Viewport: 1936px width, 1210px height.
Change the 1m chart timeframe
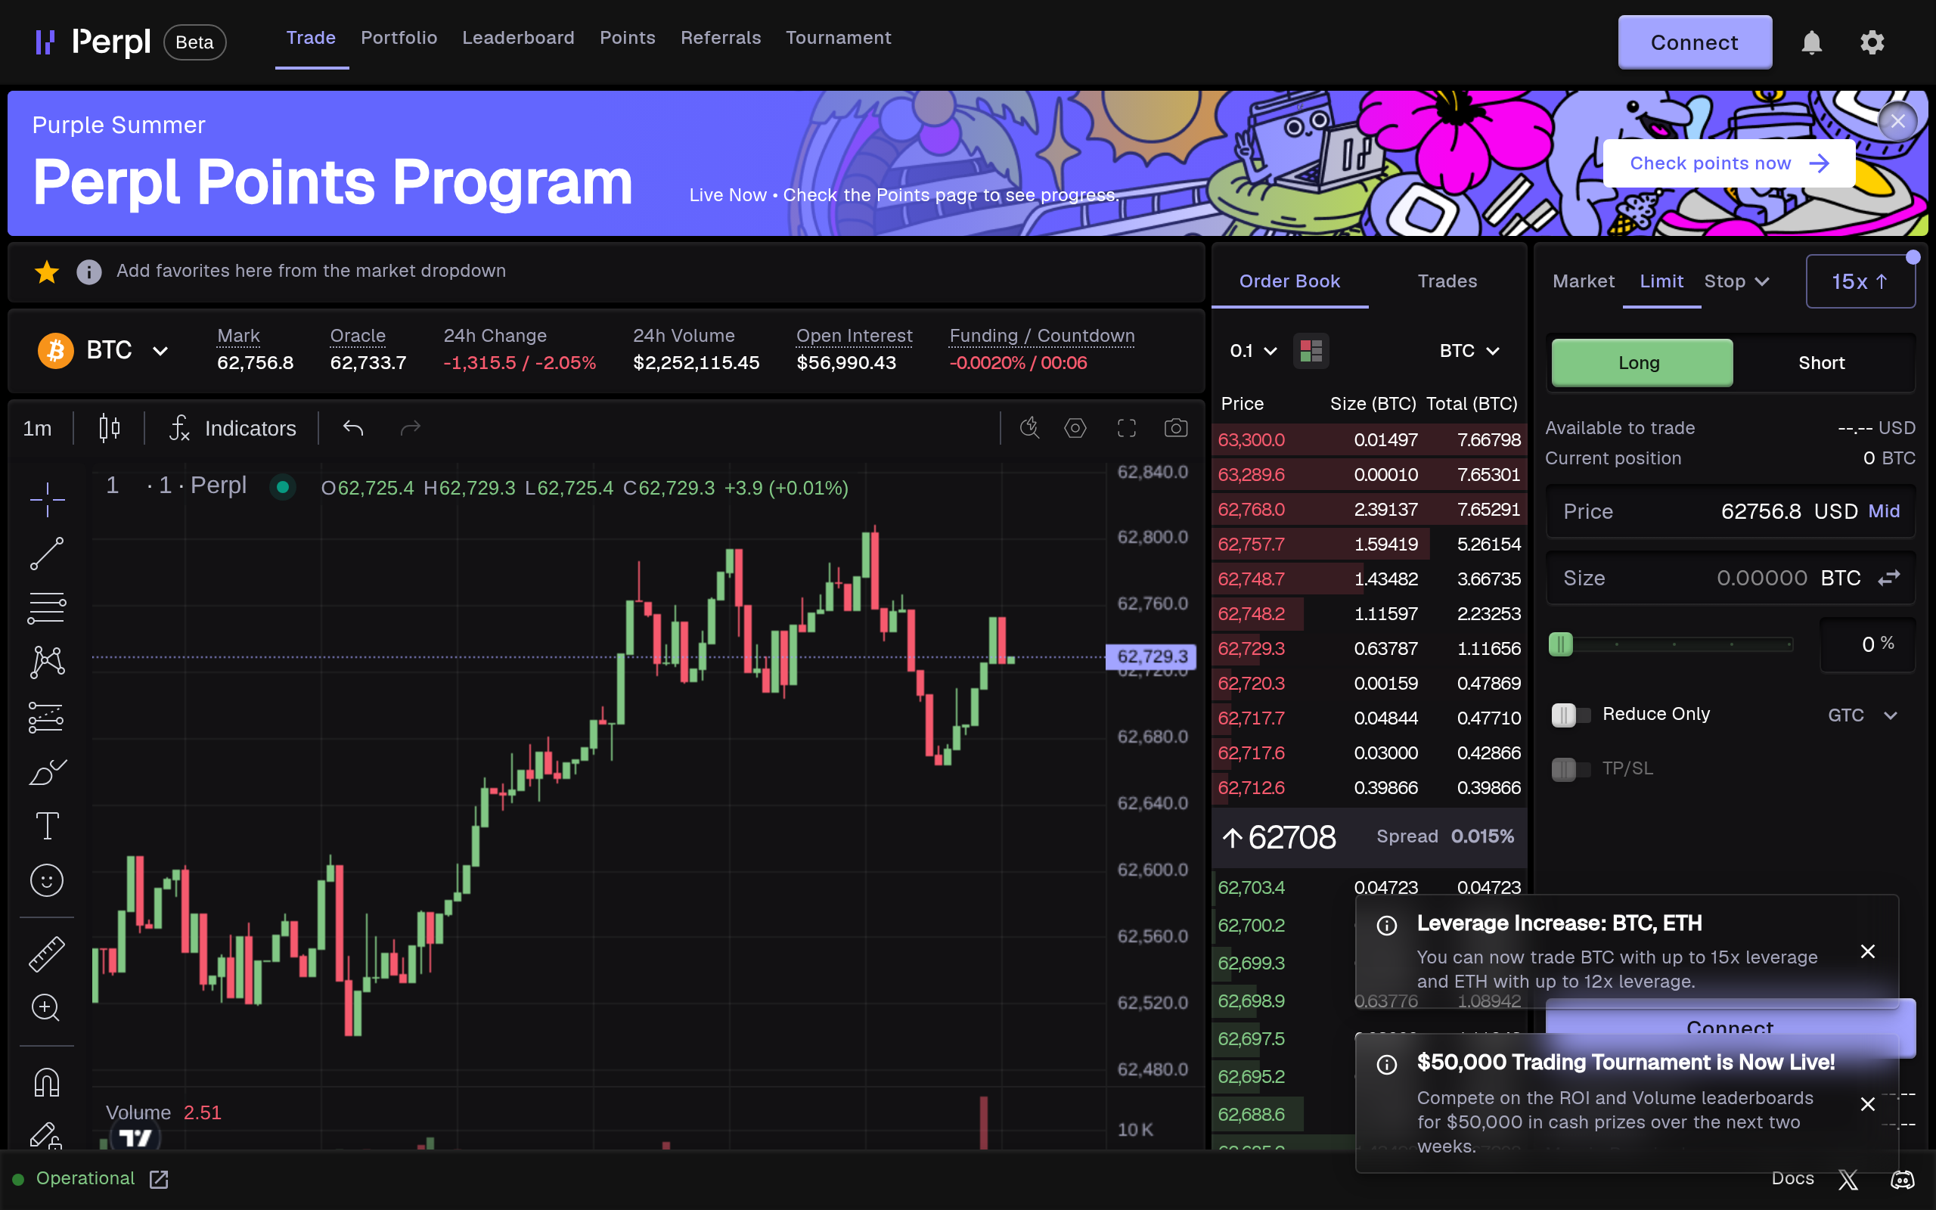click(x=38, y=428)
